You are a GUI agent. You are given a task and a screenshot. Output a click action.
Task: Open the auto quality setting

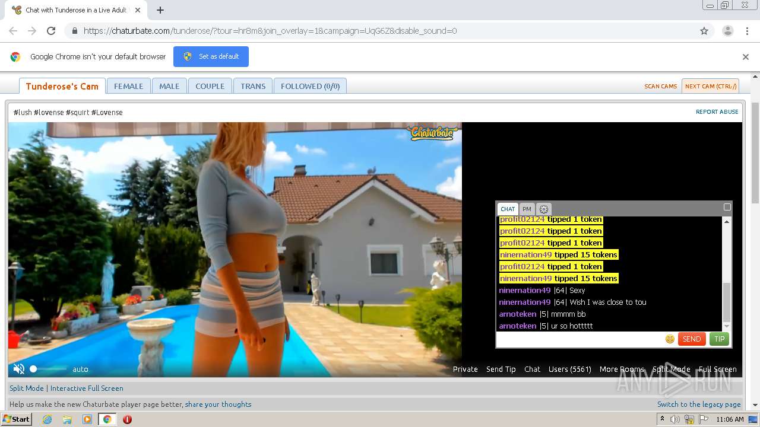click(80, 369)
